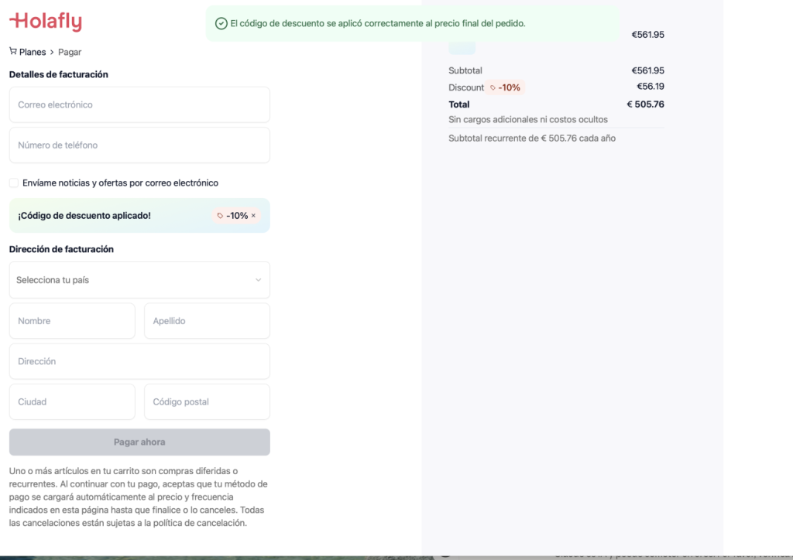Enable news and offers by email

coord(12,183)
